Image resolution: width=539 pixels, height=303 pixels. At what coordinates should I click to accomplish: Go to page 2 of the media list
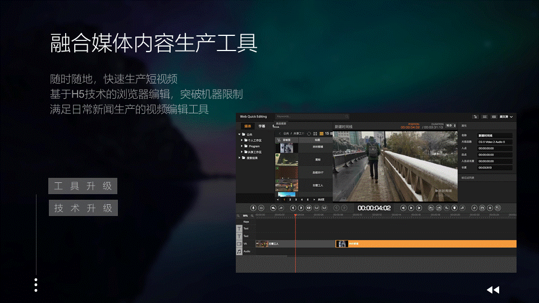[x=290, y=200]
